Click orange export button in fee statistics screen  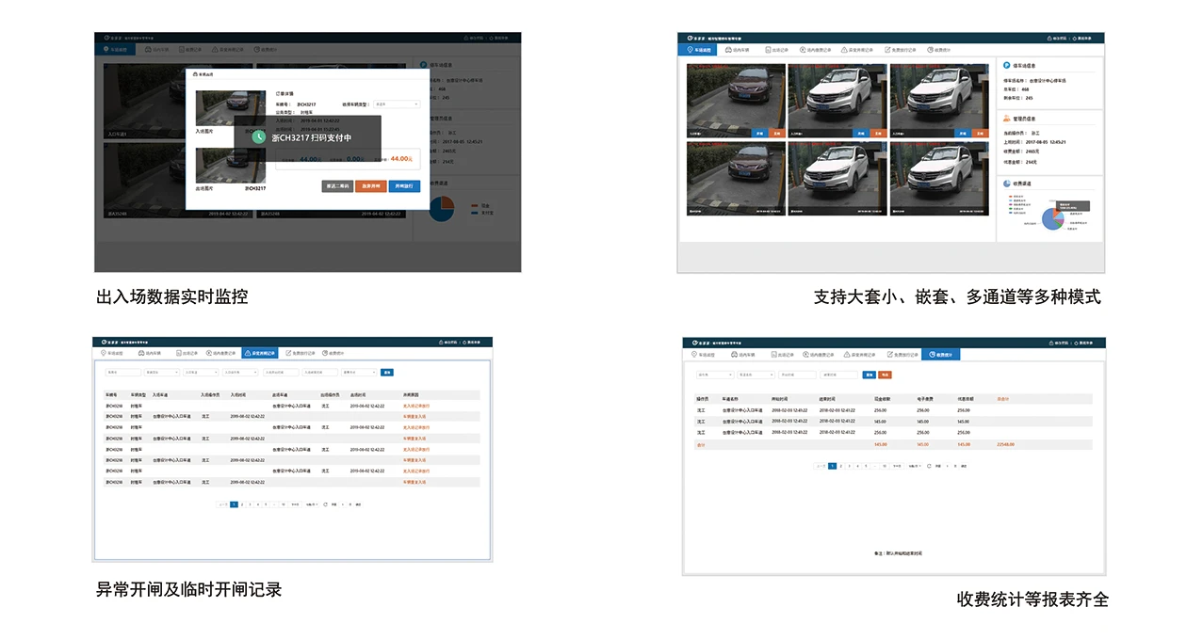point(884,375)
